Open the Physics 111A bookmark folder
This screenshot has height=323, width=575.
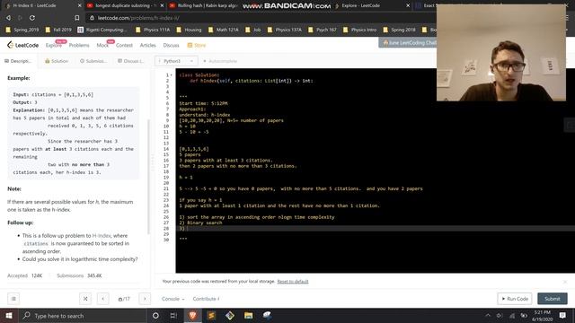coord(153,30)
